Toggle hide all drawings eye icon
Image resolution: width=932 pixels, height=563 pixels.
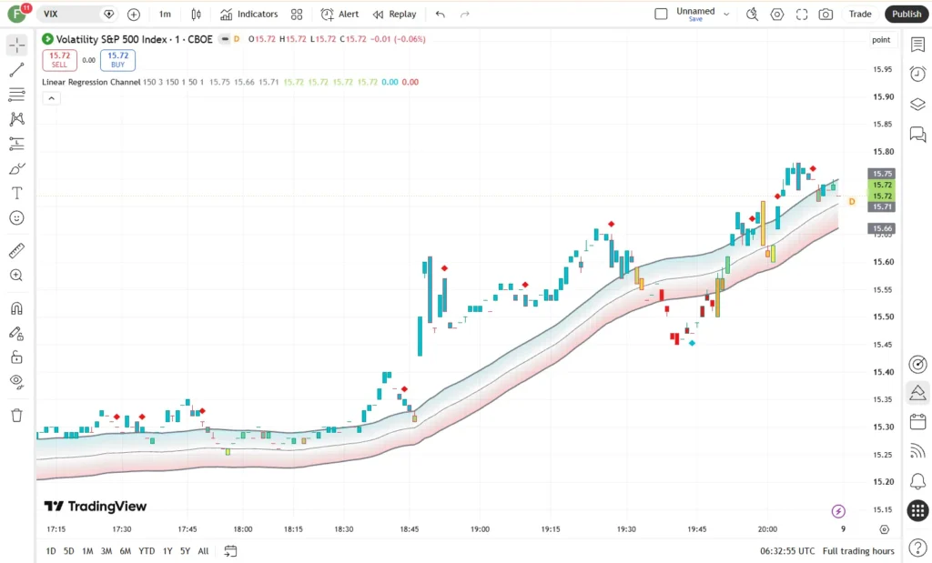[x=16, y=381]
